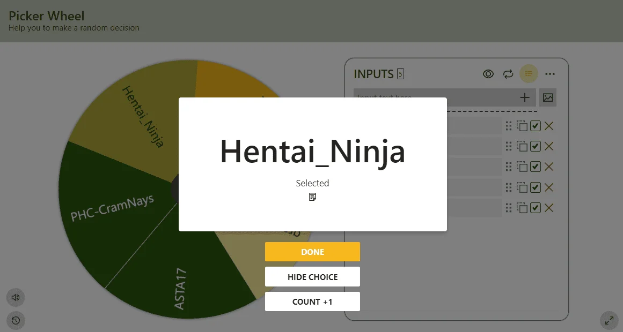Click the PHC-CramNays wheel segment
Screen dimensions: 623x332
click(112, 208)
